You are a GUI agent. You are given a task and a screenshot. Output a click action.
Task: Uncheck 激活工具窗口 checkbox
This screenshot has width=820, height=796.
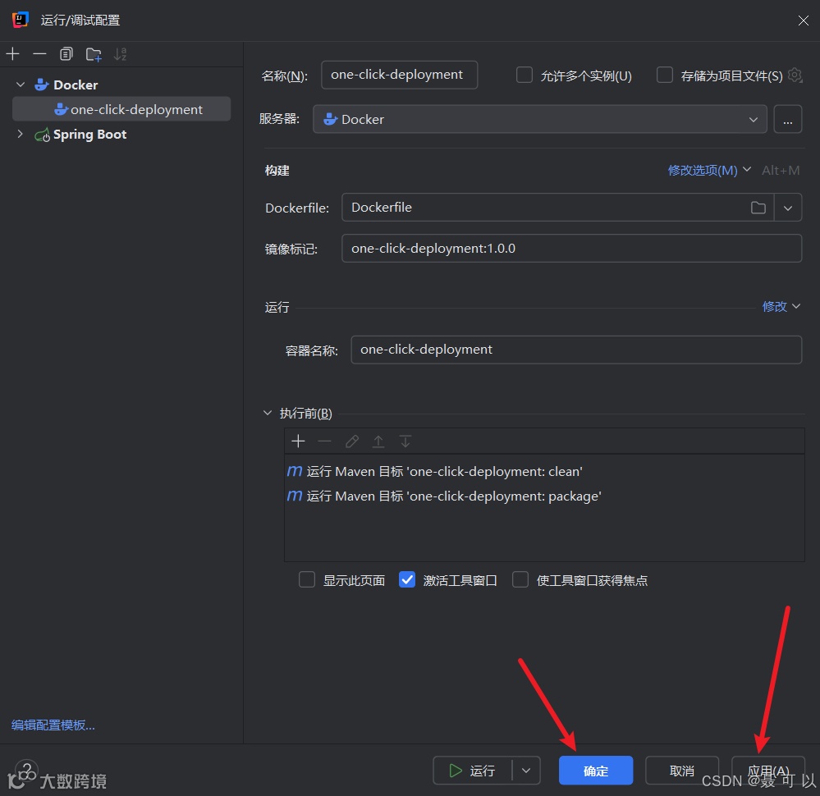pyautogui.click(x=407, y=580)
